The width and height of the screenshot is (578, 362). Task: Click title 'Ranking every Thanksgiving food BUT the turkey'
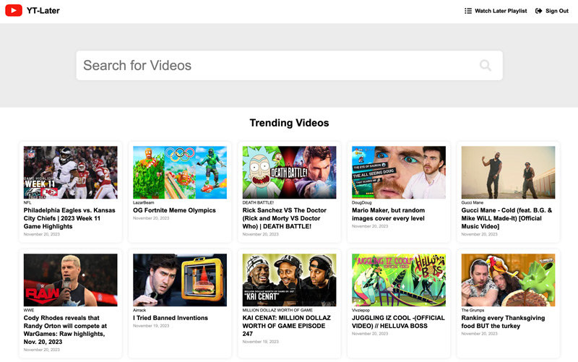[503, 322]
